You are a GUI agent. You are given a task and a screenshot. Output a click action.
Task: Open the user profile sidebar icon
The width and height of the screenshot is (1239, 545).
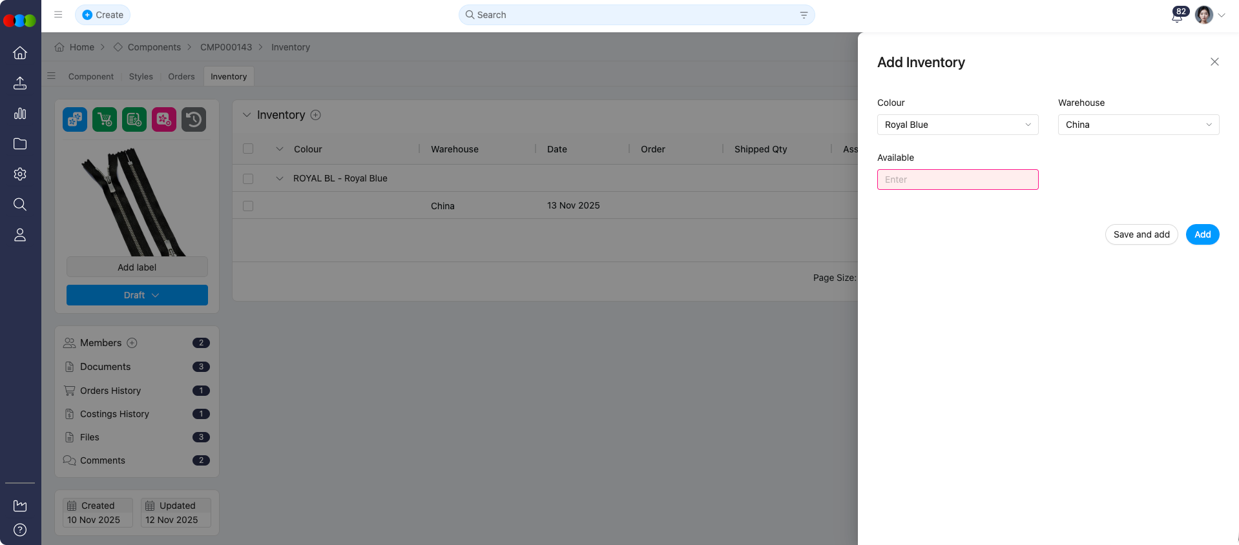(x=20, y=235)
